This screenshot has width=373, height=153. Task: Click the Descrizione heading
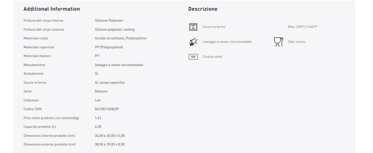tap(203, 9)
